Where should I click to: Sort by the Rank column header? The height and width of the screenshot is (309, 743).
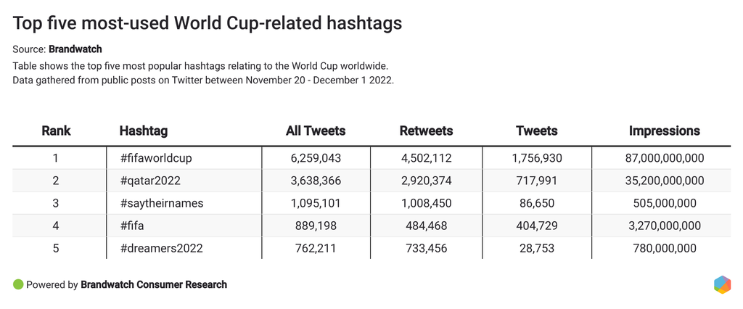(56, 131)
